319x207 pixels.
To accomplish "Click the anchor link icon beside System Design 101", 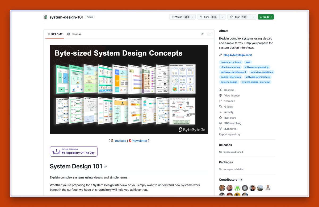I will [106, 167].
